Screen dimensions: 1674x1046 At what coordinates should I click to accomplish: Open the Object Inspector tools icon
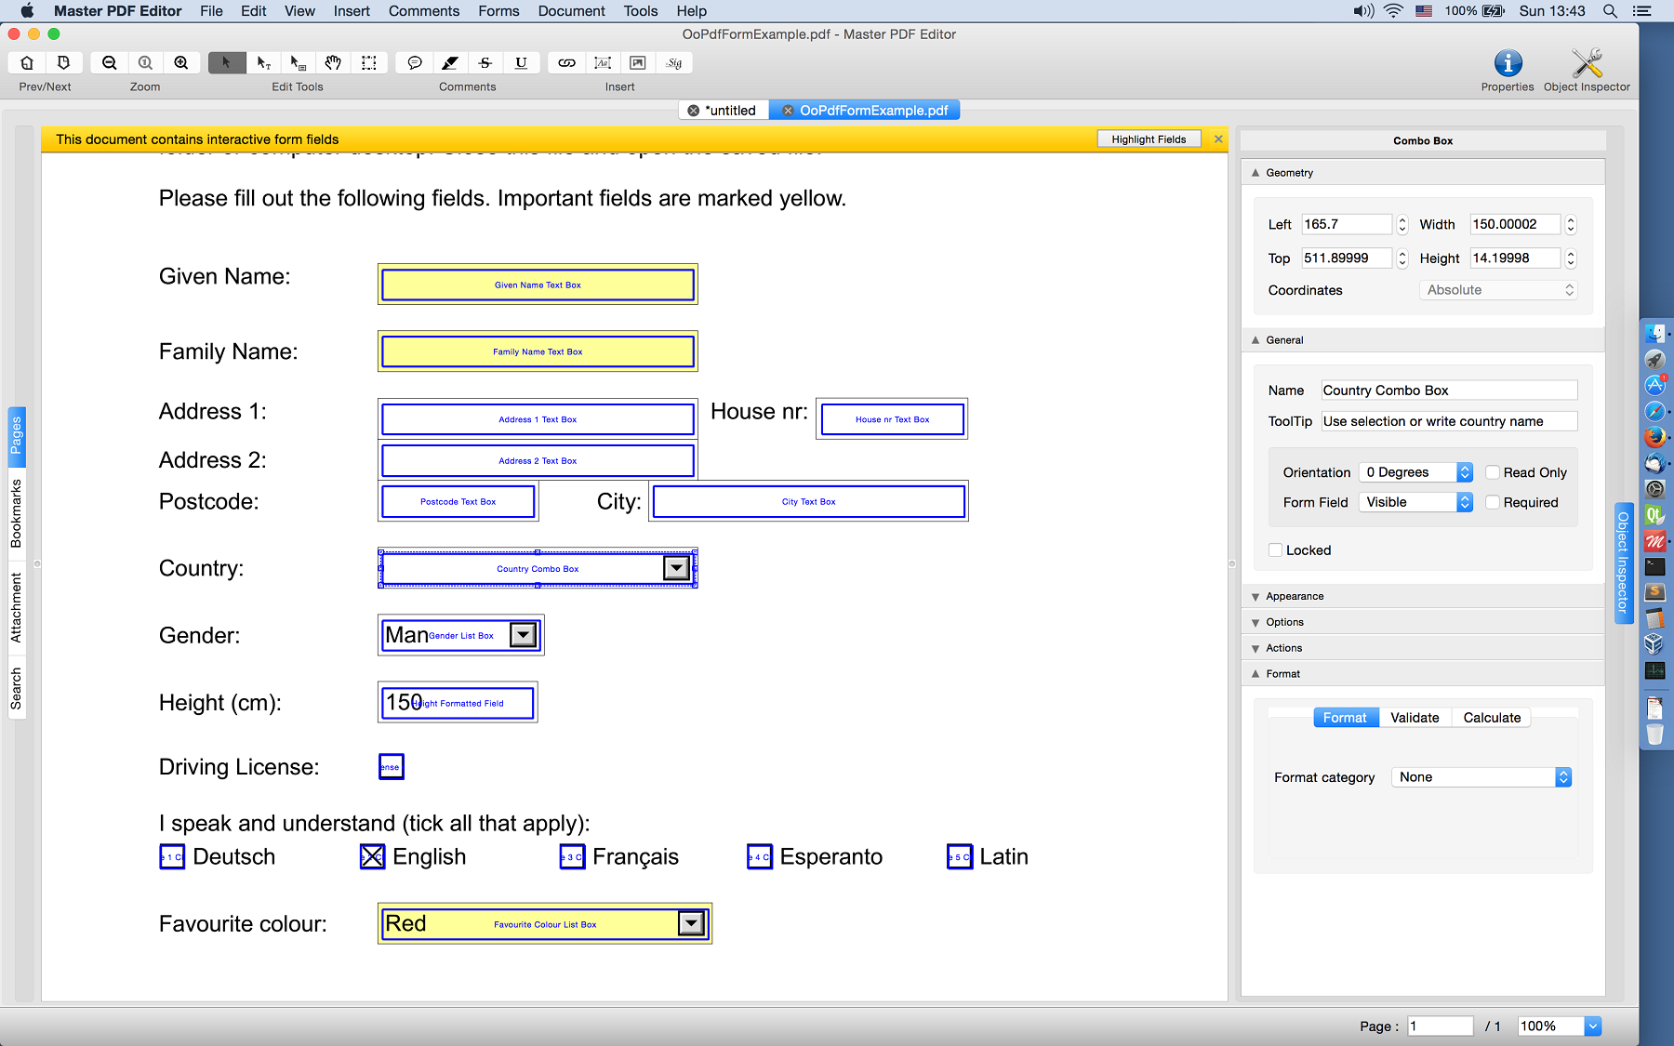coord(1587,63)
